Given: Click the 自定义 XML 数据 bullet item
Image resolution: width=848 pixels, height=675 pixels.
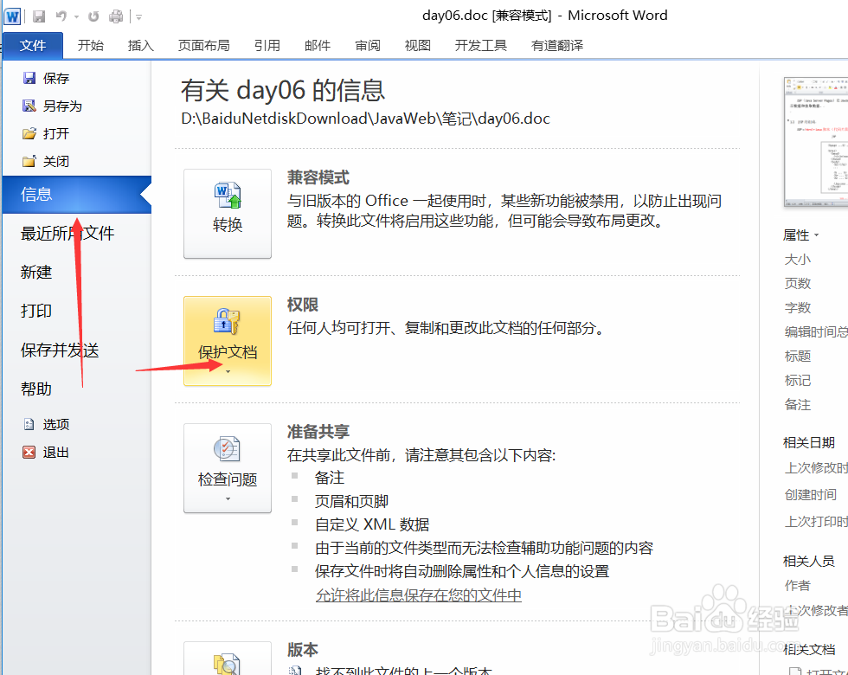Looking at the screenshot, I should point(372,524).
